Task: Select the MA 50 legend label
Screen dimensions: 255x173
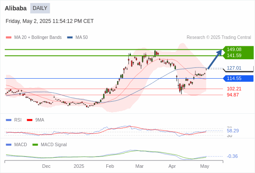Action: click(x=82, y=38)
